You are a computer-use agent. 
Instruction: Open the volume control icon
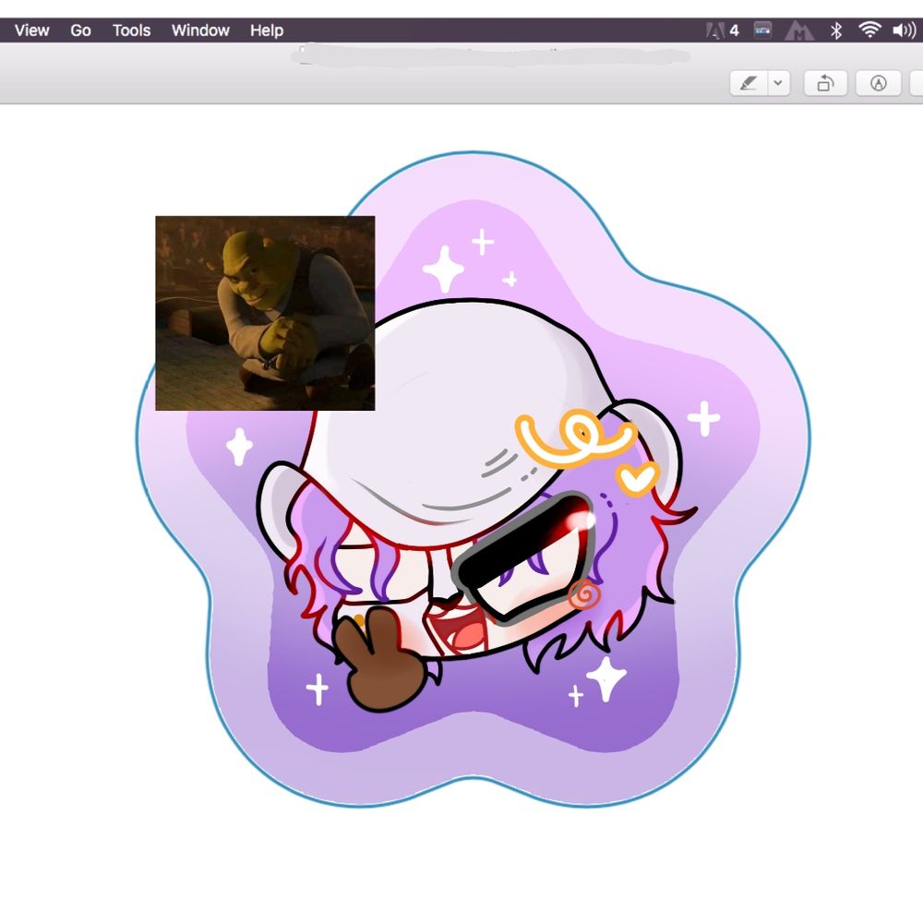[905, 30]
